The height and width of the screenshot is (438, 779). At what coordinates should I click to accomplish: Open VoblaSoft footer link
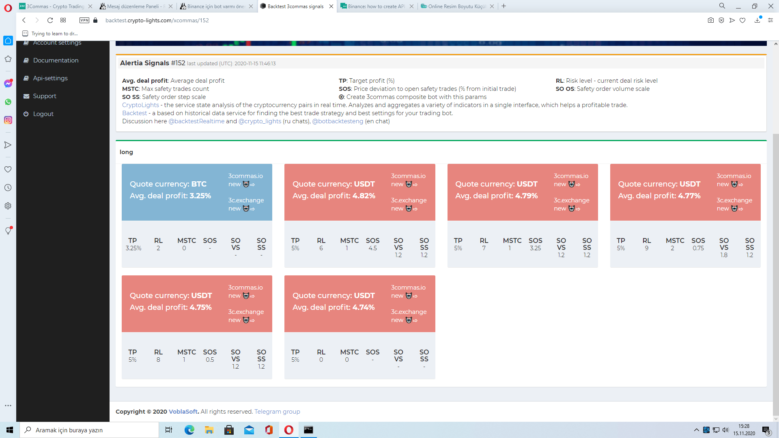(183, 412)
